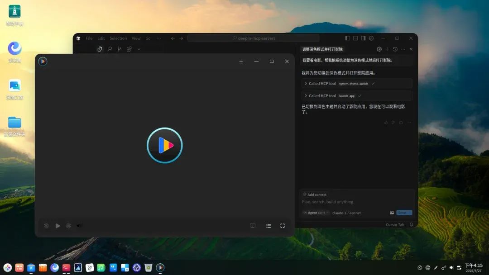Open the claude-3.7-sonnet model selector
Screen dimensions: 489x275
[x=346, y=213]
